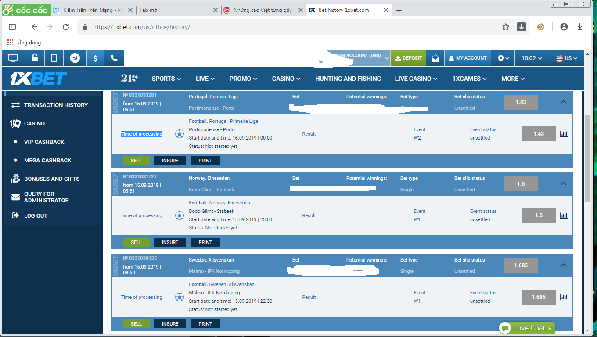
Task: Go to HUNTING AND FISHING
Action: pyautogui.click(x=348, y=79)
